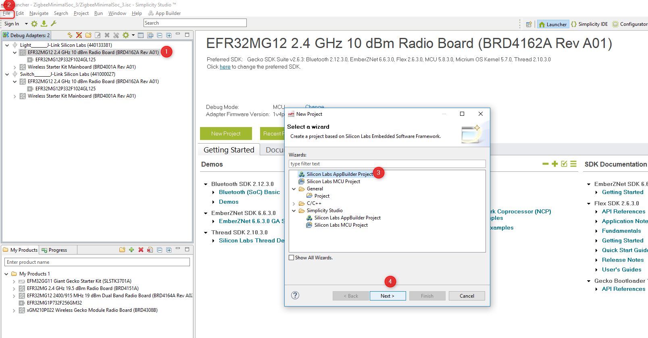Screen dimensions: 648x338
Task: Click the Enter product name field
Action: tap(97, 262)
